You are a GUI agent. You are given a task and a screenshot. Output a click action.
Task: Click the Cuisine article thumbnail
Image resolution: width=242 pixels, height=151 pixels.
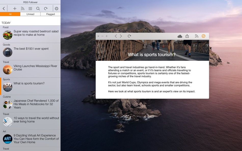pos(8,104)
